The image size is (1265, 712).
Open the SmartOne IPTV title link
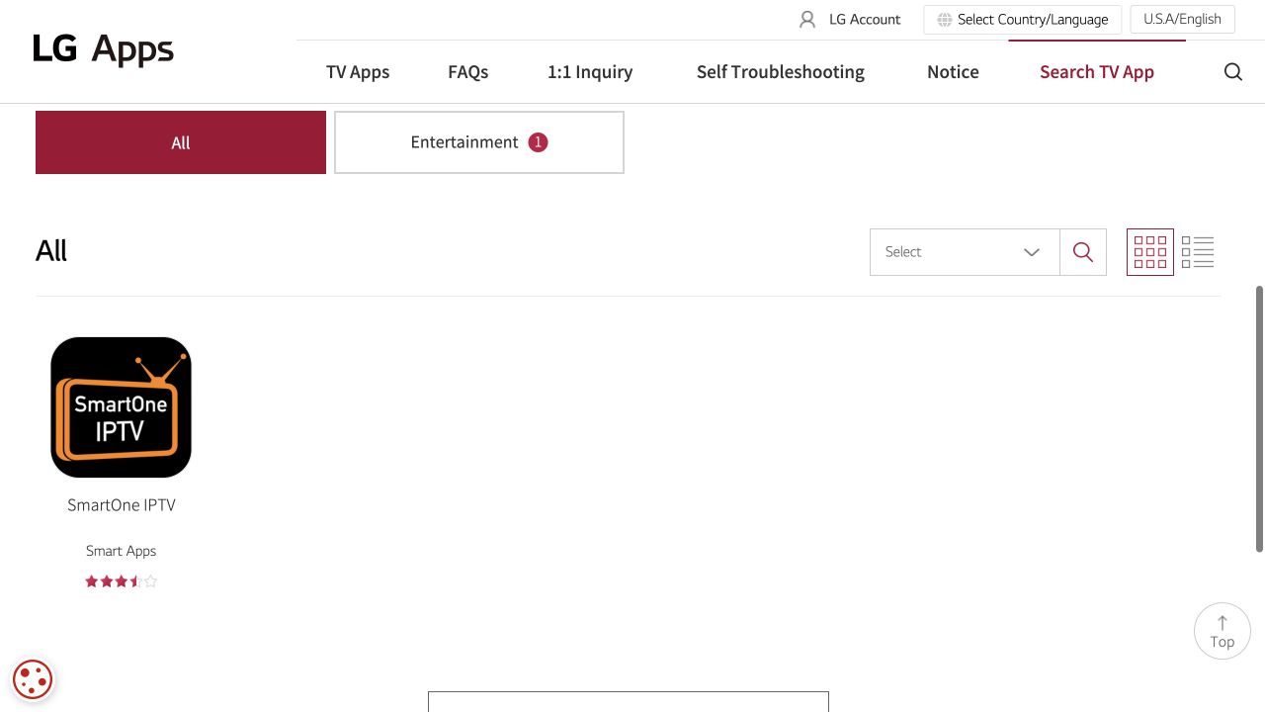(122, 505)
